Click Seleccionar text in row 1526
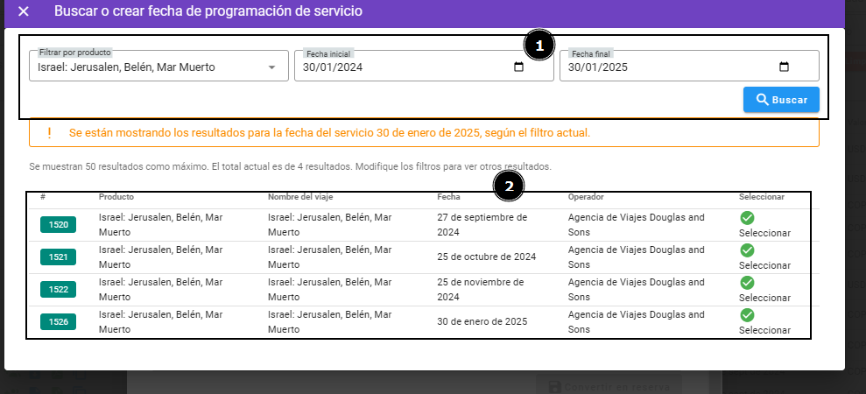The image size is (866, 394). pyautogui.click(x=764, y=330)
